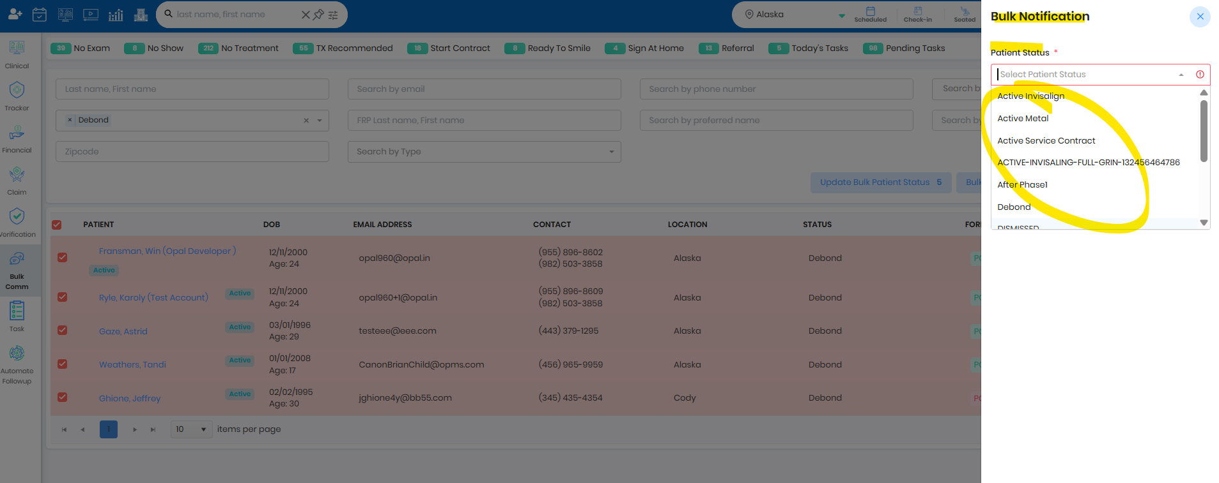Focus the Zipcode input field
Screen dimensions: 1219x483
tap(192, 152)
